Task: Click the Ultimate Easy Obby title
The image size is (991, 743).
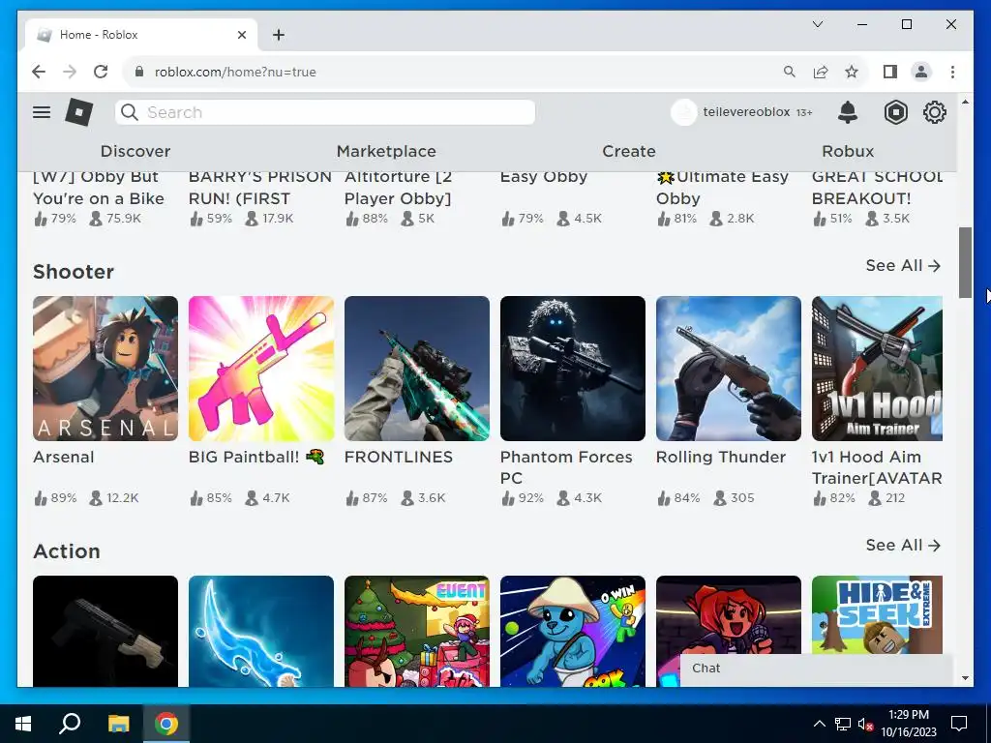Action: pyautogui.click(x=722, y=188)
